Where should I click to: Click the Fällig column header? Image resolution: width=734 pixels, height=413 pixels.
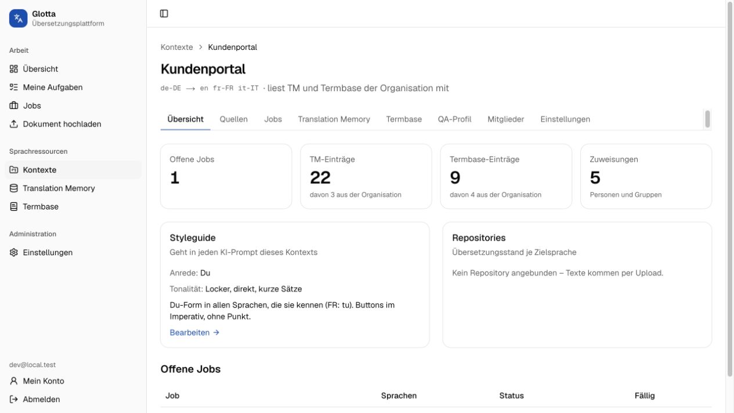click(x=645, y=396)
